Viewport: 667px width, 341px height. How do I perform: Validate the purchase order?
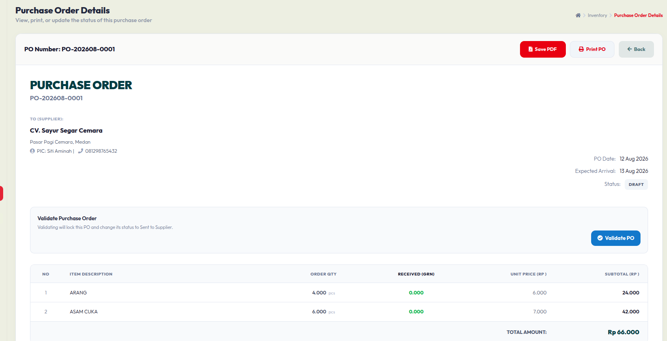click(x=616, y=238)
